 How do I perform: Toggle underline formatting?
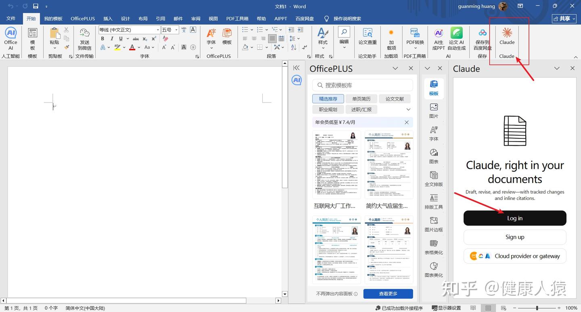(x=121, y=39)
